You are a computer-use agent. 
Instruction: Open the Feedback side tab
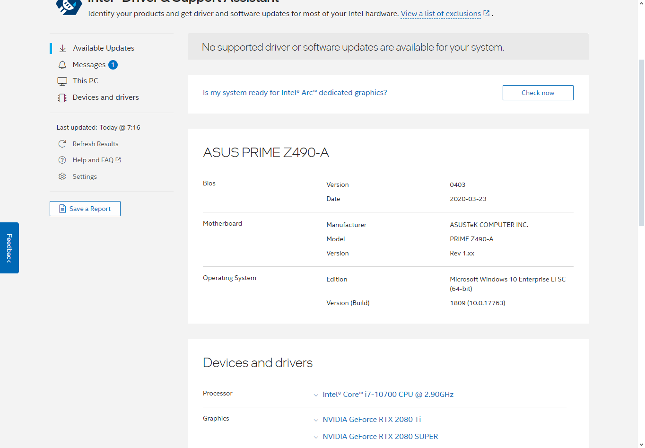(x=9, y=248)
